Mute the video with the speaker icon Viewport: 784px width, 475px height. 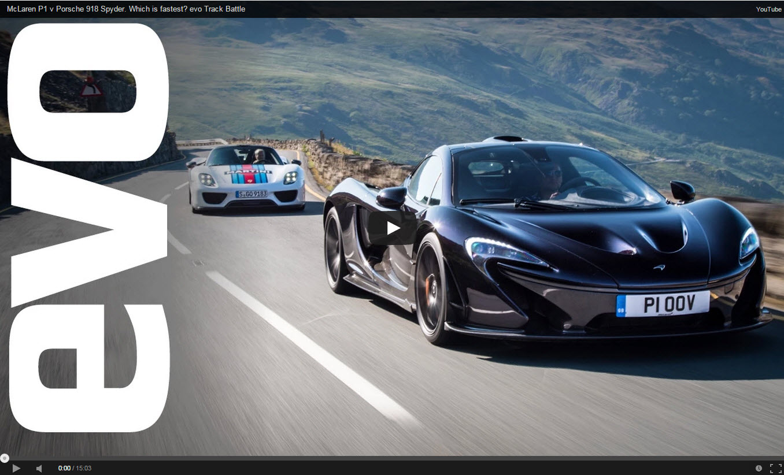tap(39, 468)
